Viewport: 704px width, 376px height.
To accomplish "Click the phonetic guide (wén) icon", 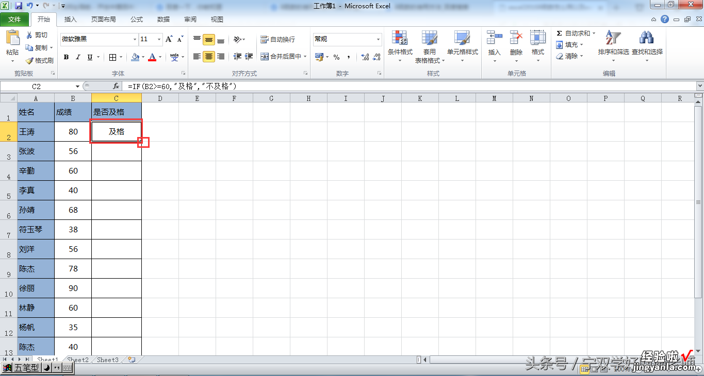I will 174,57.
